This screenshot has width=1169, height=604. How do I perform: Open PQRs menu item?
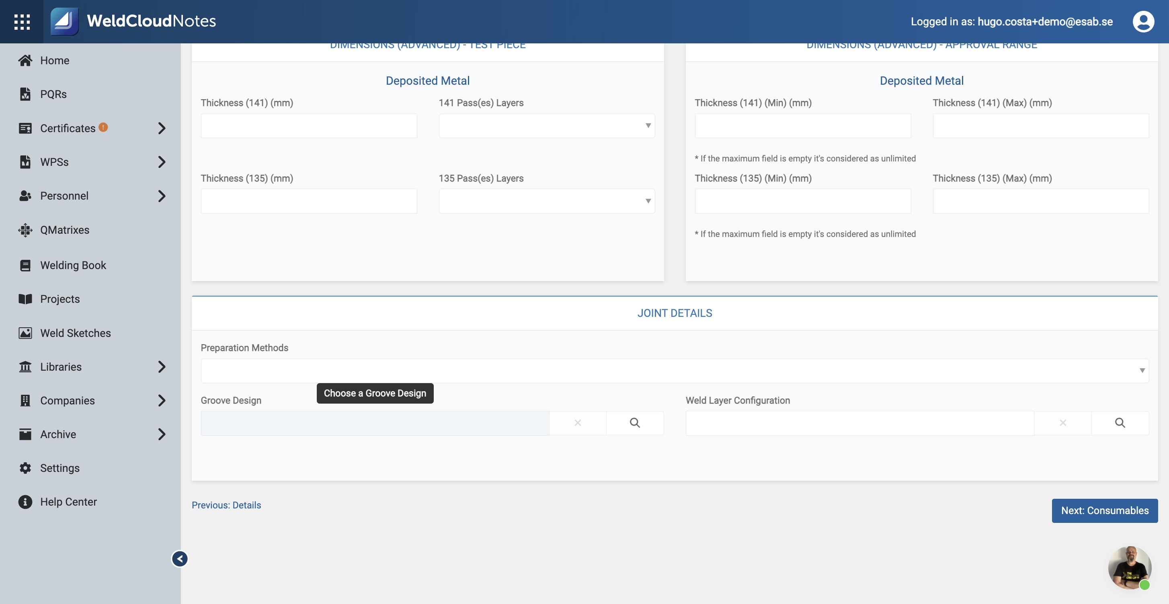[x=53, y=94]
